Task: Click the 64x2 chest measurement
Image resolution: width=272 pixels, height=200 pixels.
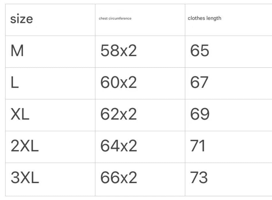Action: coord(118,147)
